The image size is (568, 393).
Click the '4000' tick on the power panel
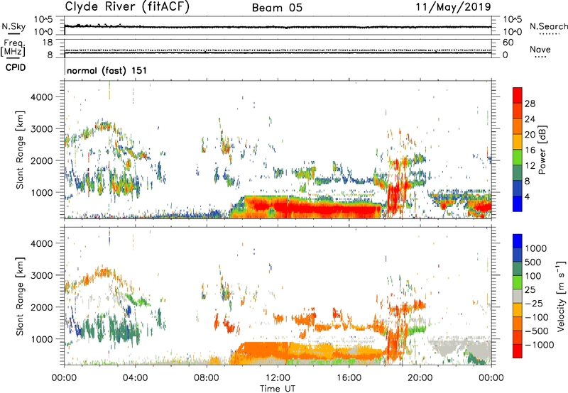pyautogui.click(x=41, y=97)
